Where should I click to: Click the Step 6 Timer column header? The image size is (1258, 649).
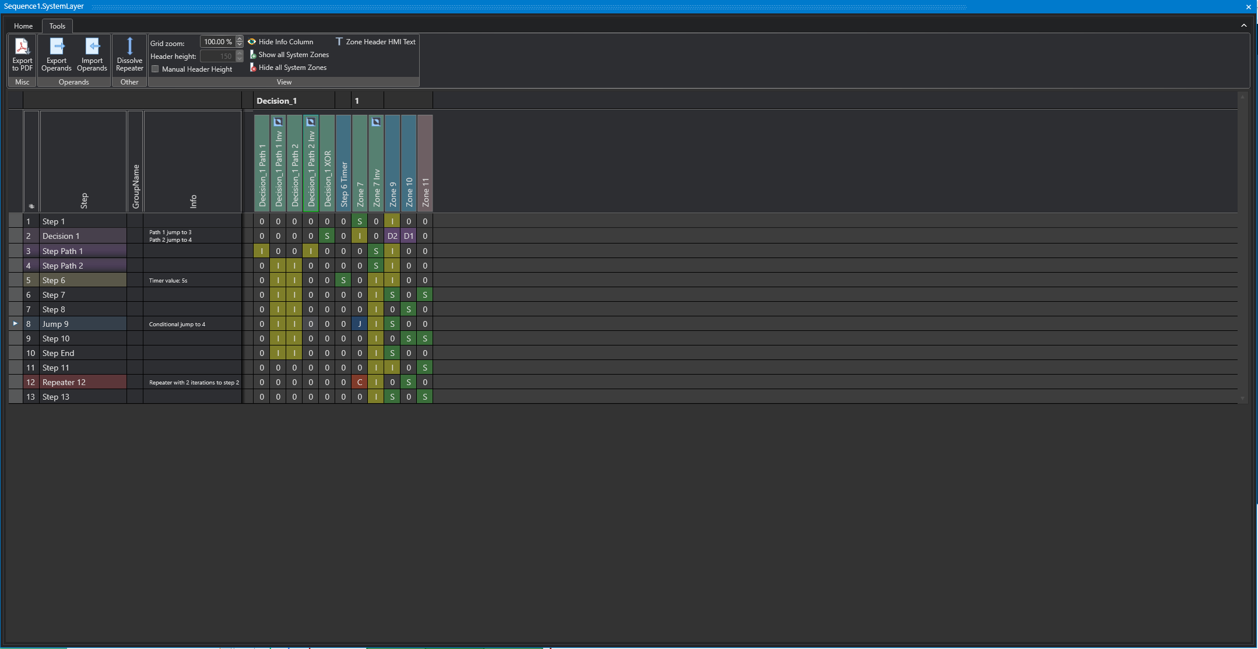pyautogui.click(x=343, y=163)
